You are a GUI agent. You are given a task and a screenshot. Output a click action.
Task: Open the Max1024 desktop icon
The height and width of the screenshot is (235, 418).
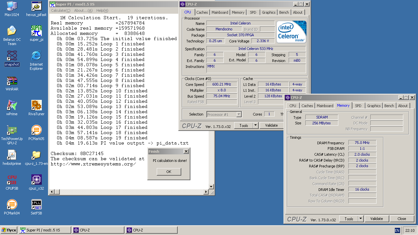coord(12,9)
